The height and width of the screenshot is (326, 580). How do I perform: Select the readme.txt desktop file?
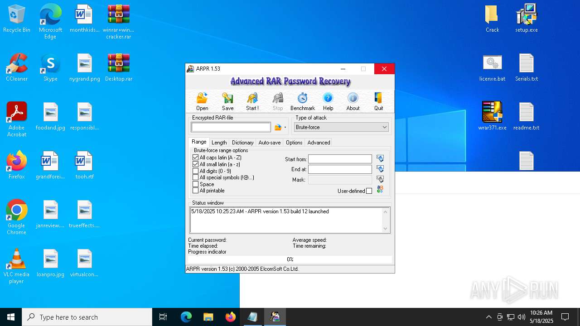tap(527, 116)
